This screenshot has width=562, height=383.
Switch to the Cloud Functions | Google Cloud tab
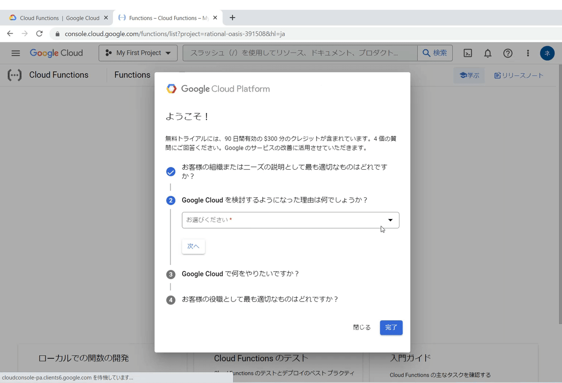point(58,18)
